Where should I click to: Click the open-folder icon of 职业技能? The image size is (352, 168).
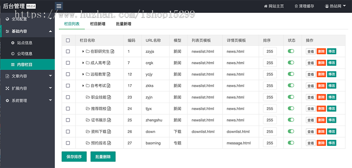click(88, 97)
